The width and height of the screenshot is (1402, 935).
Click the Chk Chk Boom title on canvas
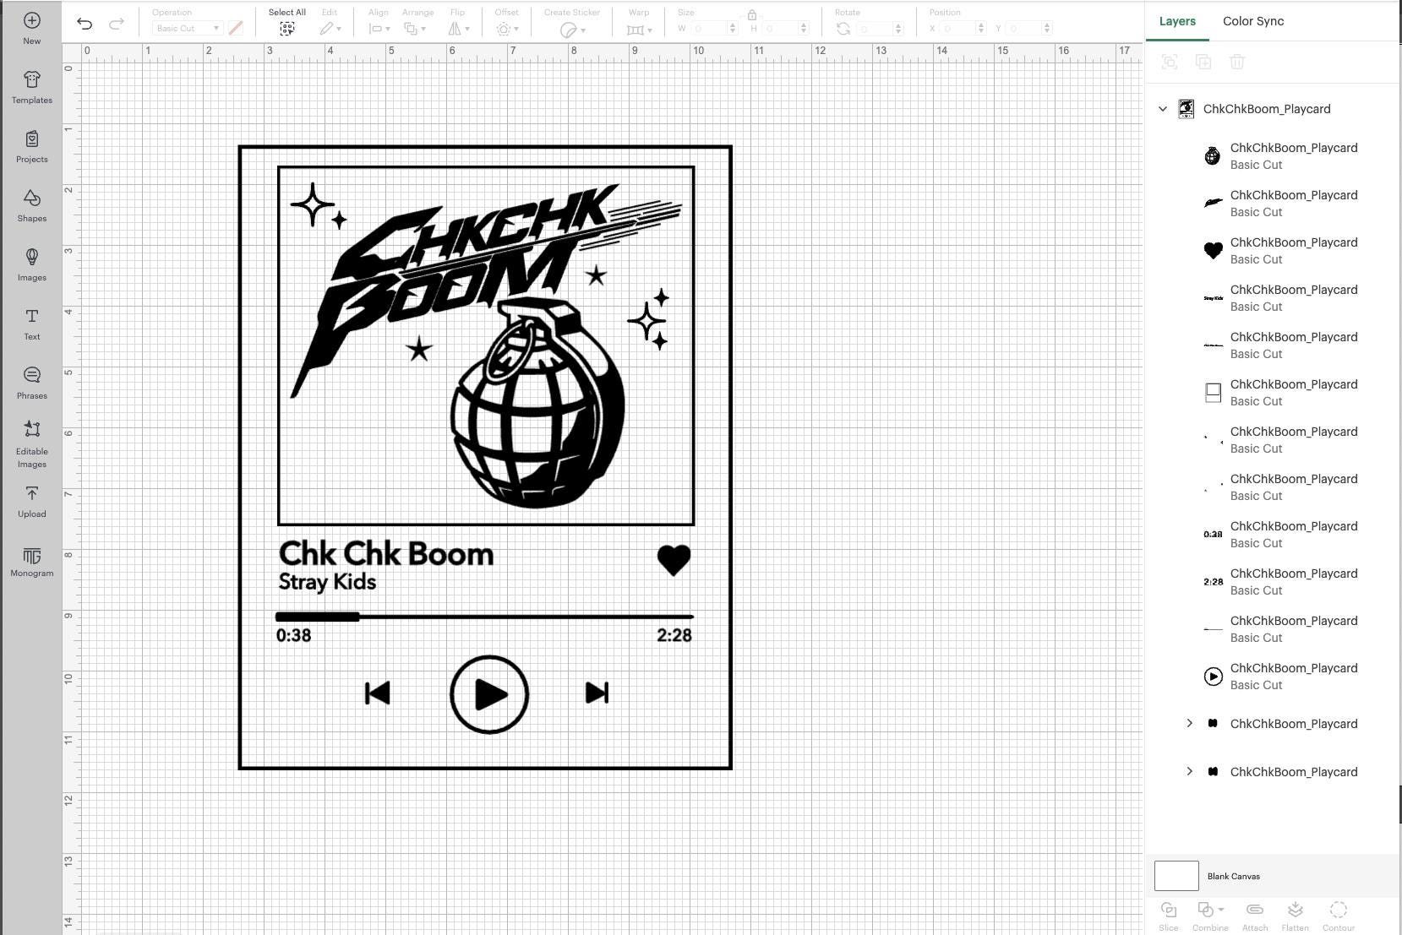coord(386,554)
